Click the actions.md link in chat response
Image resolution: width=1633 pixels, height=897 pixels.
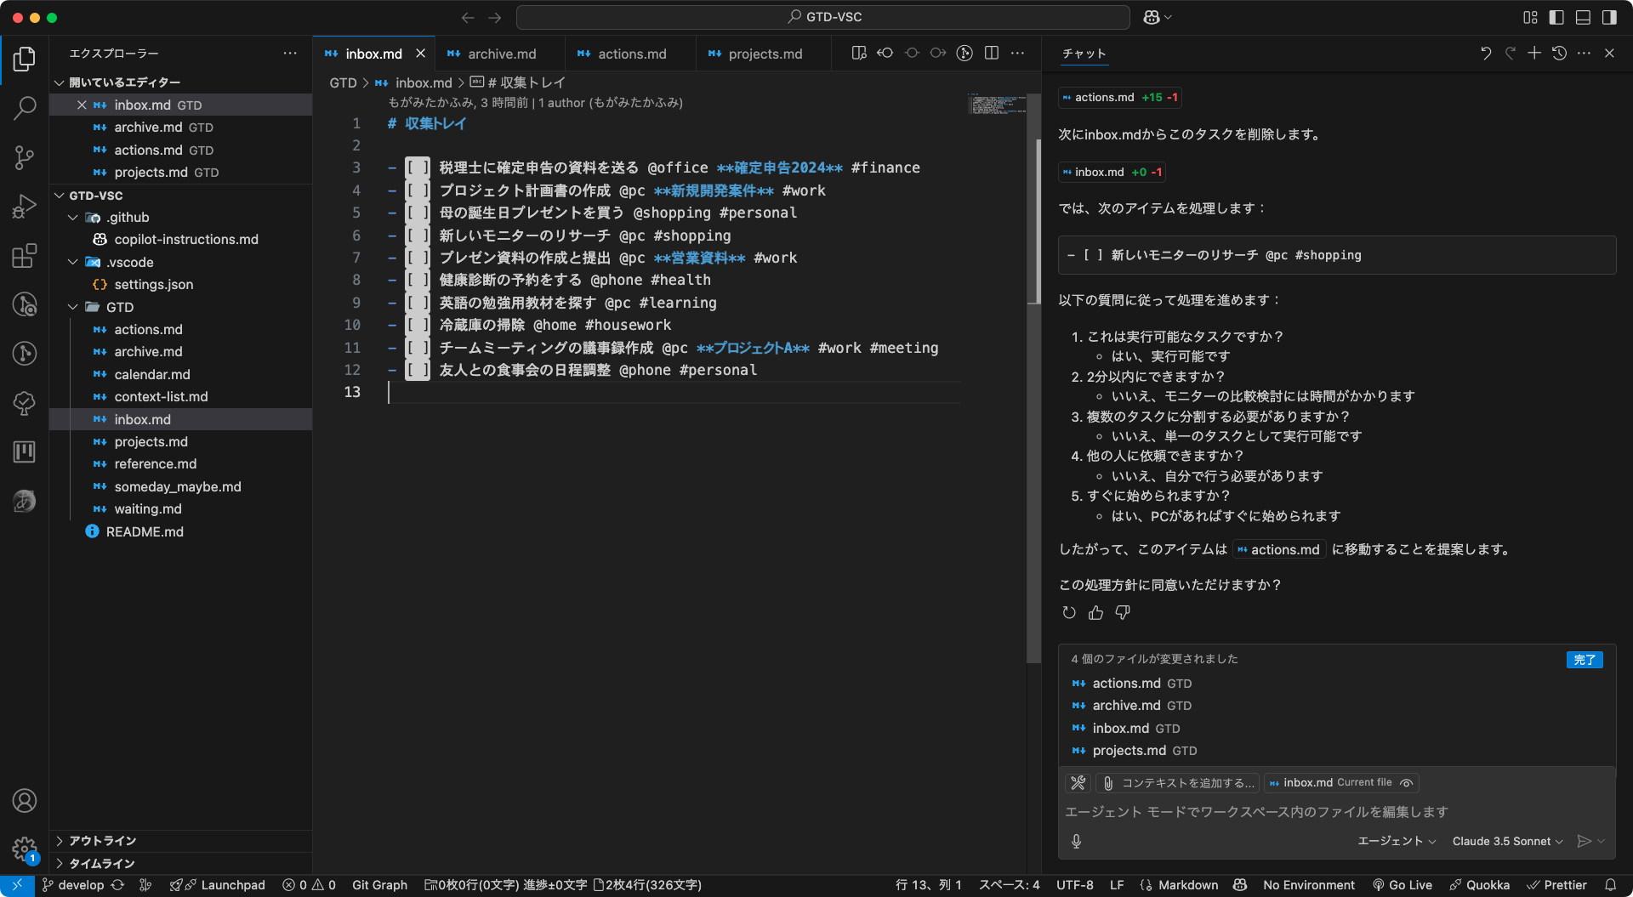pyautogui.click(x=1278, y=550)
